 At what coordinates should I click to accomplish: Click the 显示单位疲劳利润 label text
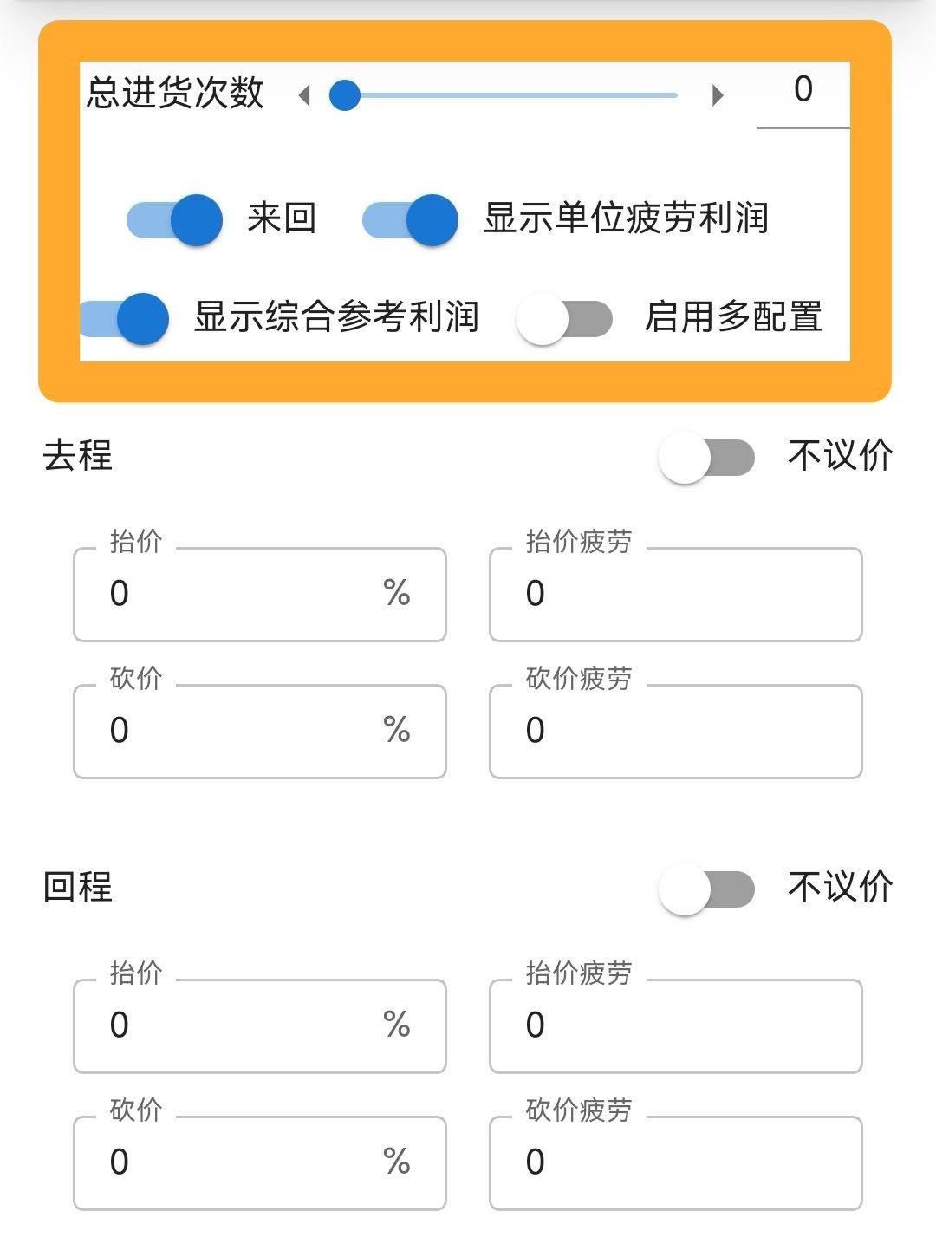pyautogui.click(x=626, y=218)
